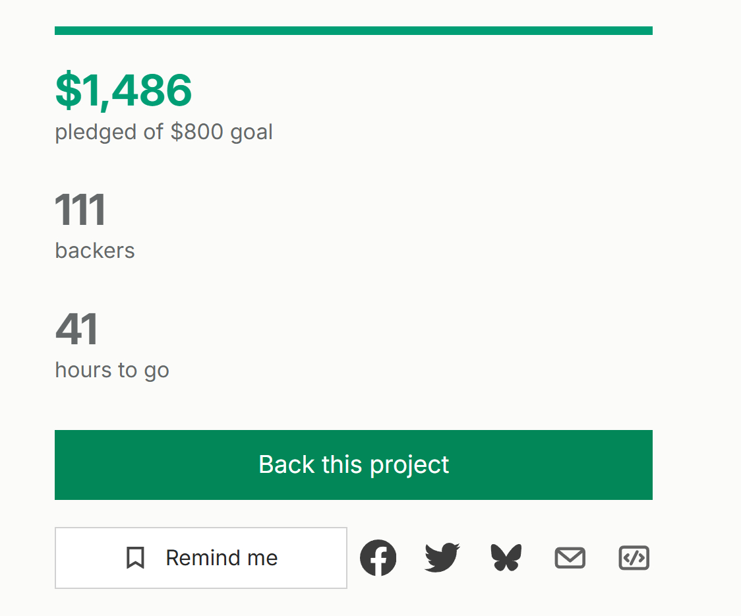The height and width of the screenshot is (616, 741).
Task: Save a reminder for this project
Action: [200, 558]
